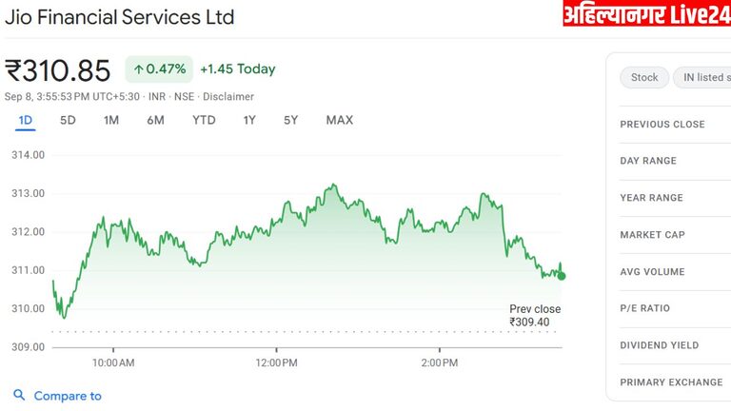Click the Stock chip button
The height and width of the screenshot is (411, 731).
(x=644, y=78)
